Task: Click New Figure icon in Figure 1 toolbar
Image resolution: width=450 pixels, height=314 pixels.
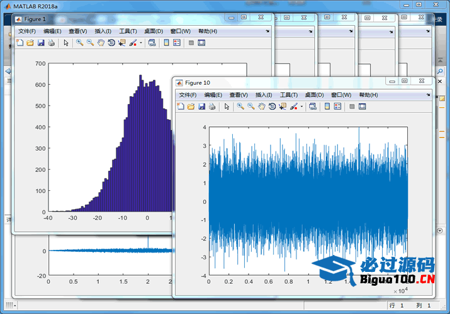Action: tap(20, 43)
